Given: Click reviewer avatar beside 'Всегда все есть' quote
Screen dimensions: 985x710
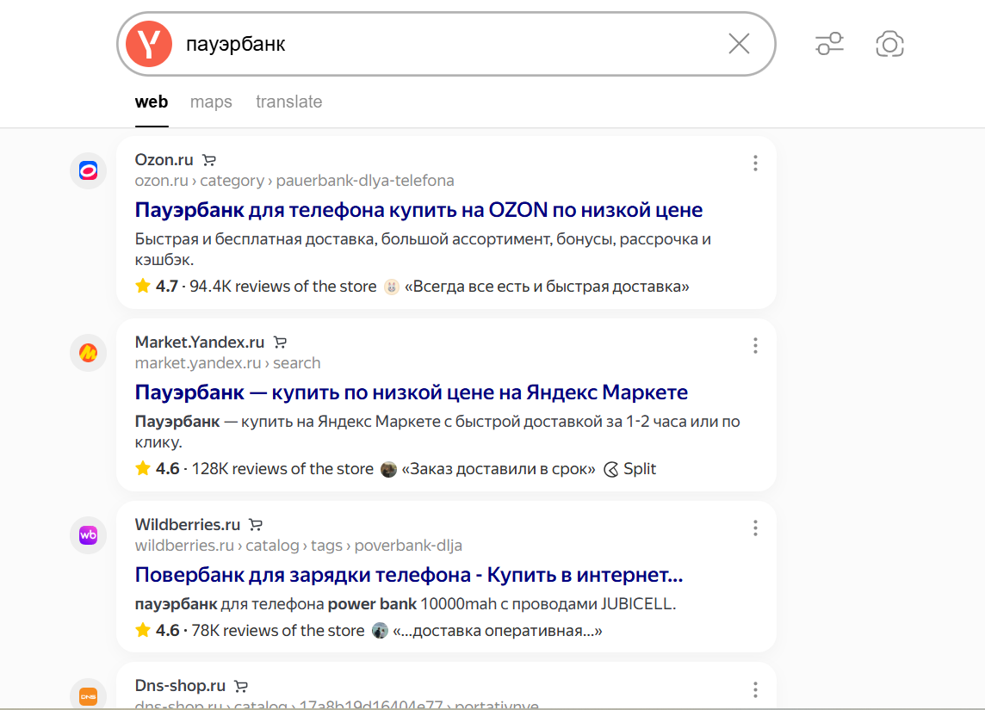Looking at the screenshot, I should point(392,287).
